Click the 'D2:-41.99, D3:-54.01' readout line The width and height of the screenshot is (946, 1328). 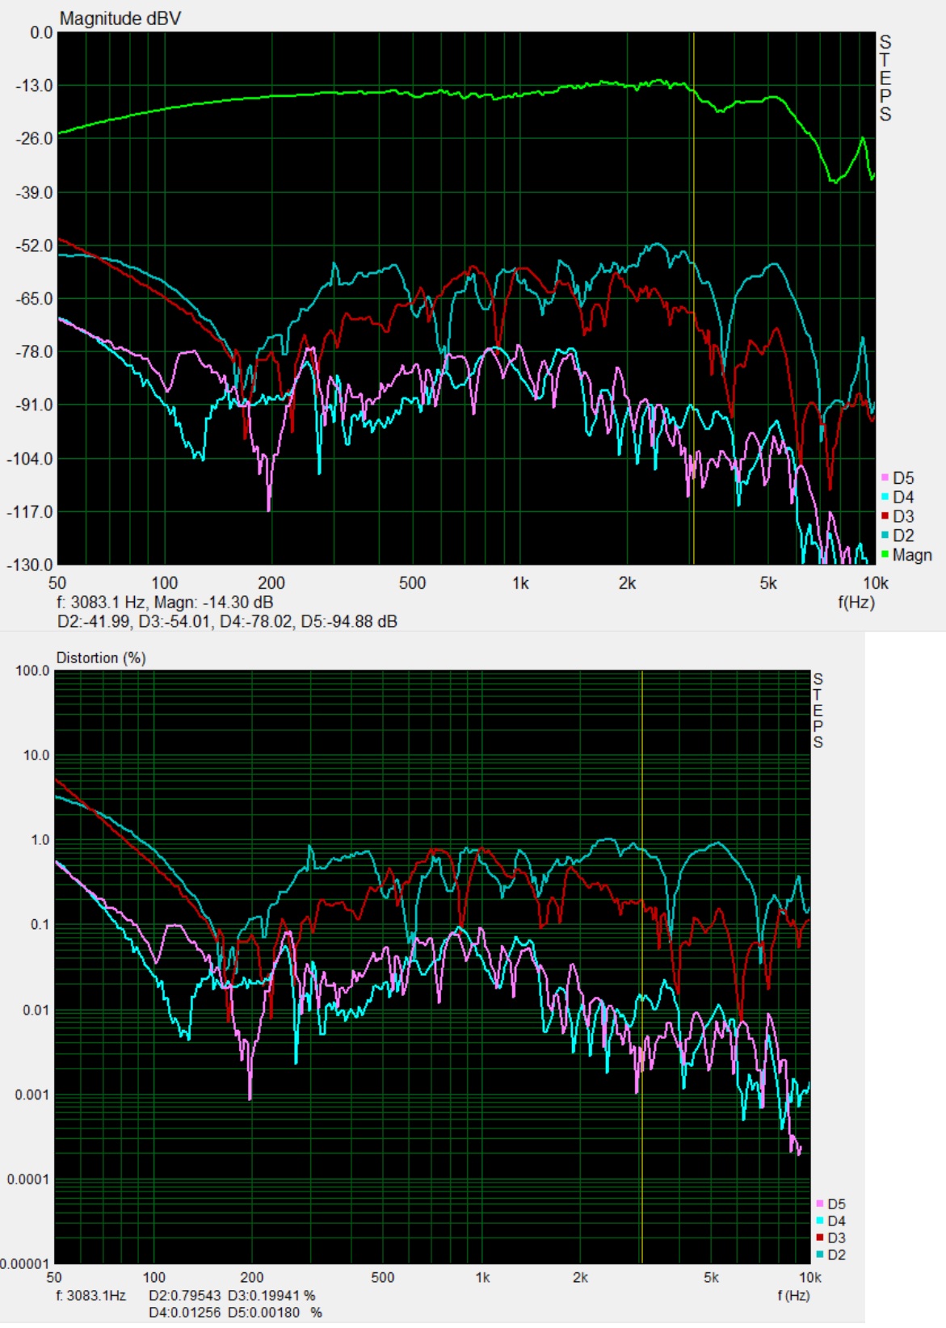(x=227, y=622)
